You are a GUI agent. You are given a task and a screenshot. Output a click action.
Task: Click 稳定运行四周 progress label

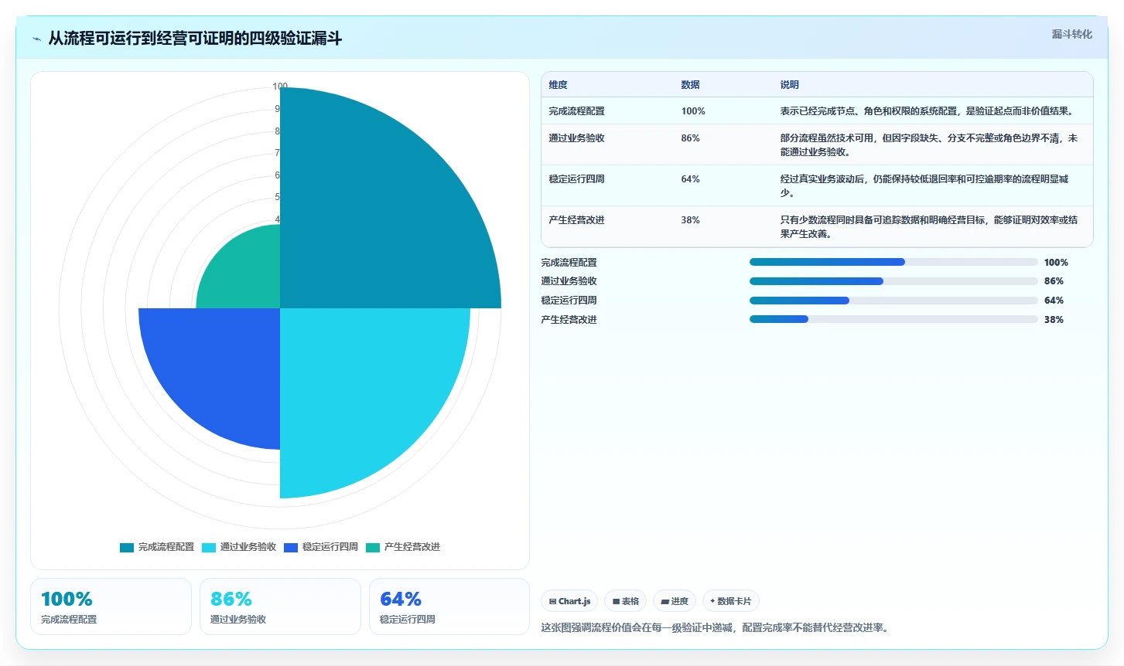click(569, 301)
